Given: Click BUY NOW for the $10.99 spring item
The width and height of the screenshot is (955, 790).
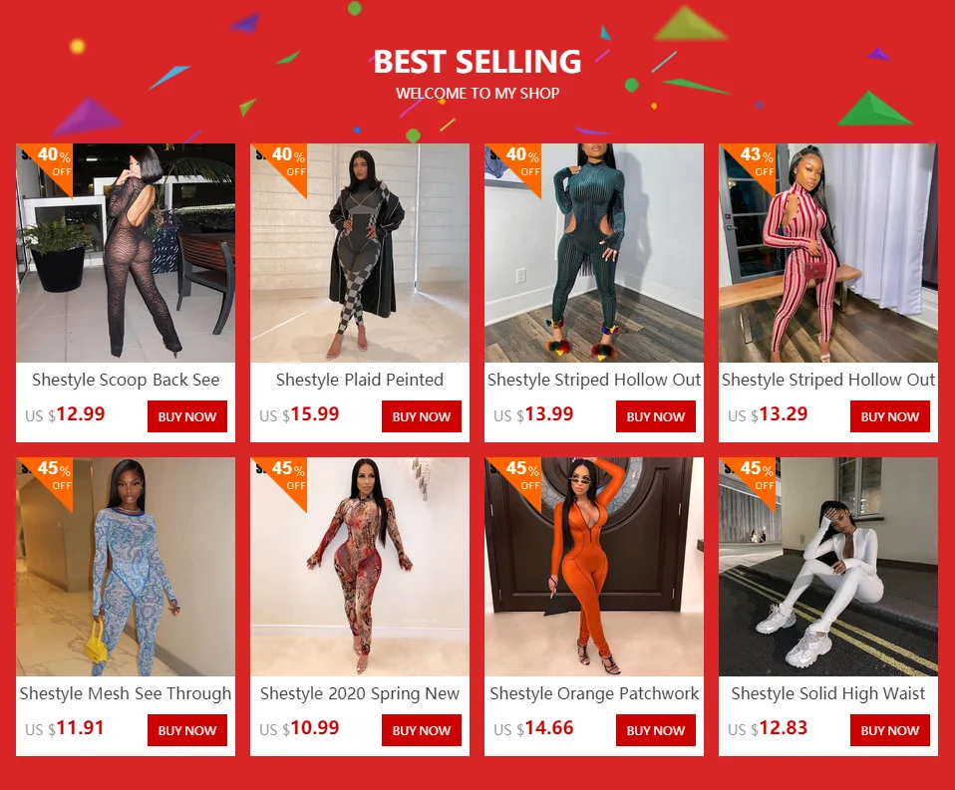Looking at the screenshot, I should [422, 730].
